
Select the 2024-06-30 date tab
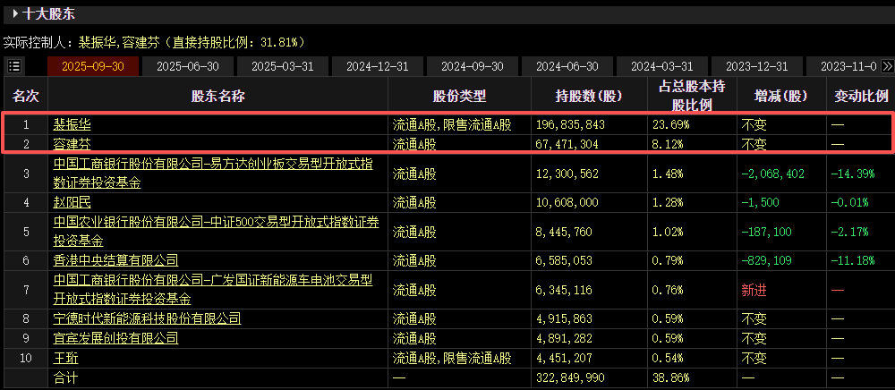[x=567, y=66]
